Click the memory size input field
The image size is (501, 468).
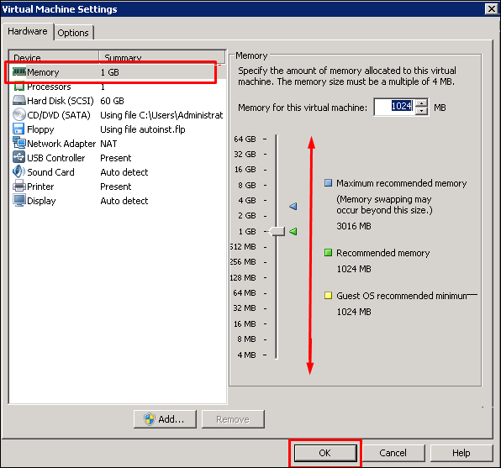point(394,107)
